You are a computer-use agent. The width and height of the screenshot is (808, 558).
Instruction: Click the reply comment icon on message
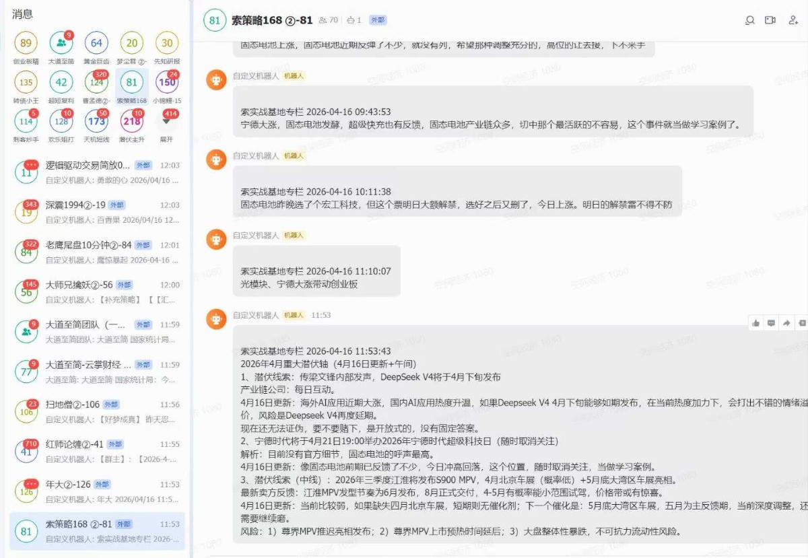771,323
